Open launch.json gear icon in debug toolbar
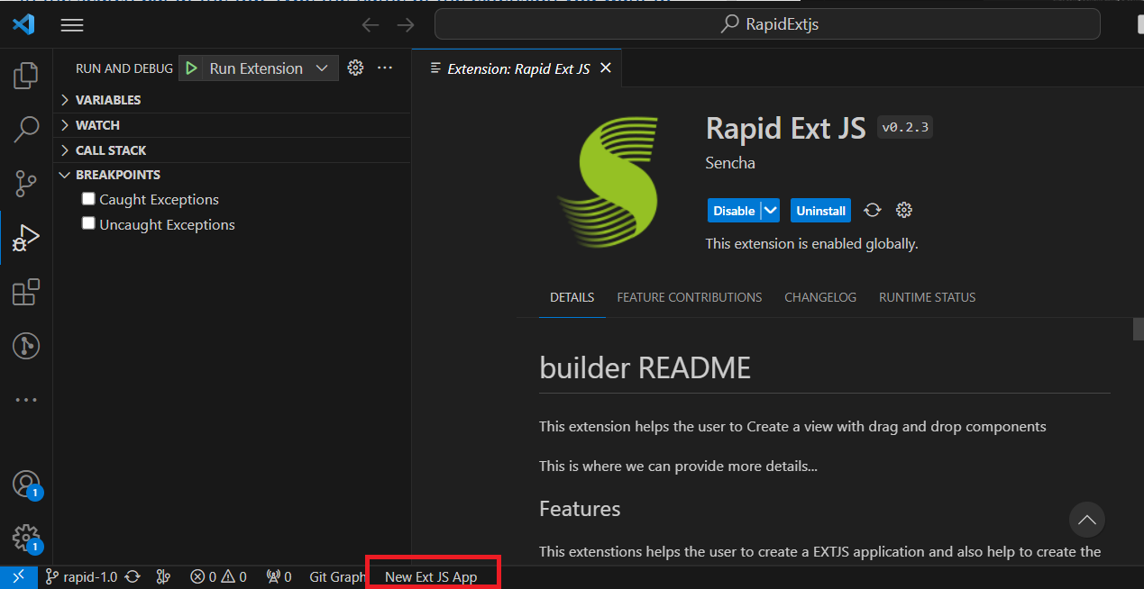 (x=355, y=68)
